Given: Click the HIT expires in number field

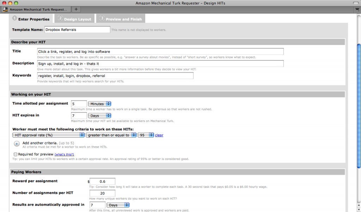Looking at the screenshot, I should [x=79, y=116].
